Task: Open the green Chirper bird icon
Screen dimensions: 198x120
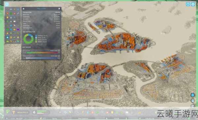Action: coord(8,111)
